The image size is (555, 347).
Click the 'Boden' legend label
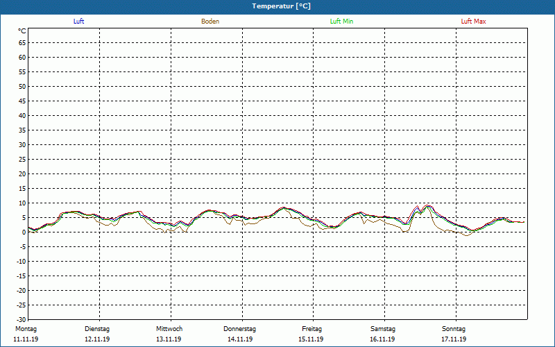[x=210, y=22]
